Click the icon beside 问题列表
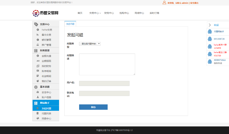The height and width of the screenshot is (134, 229). [x=38, y=113]
